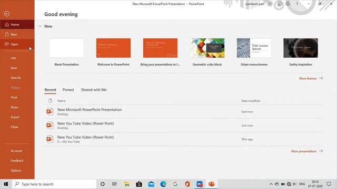Create a Blank Presentation

67,52
